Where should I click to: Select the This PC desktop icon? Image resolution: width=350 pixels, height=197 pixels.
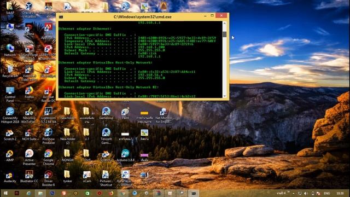pos(10,30)
